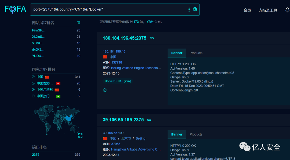The height and width of the screenshot is (160, 290).
Task: Click the Hong Kong flag in country ranking
Action: point(58,83)
